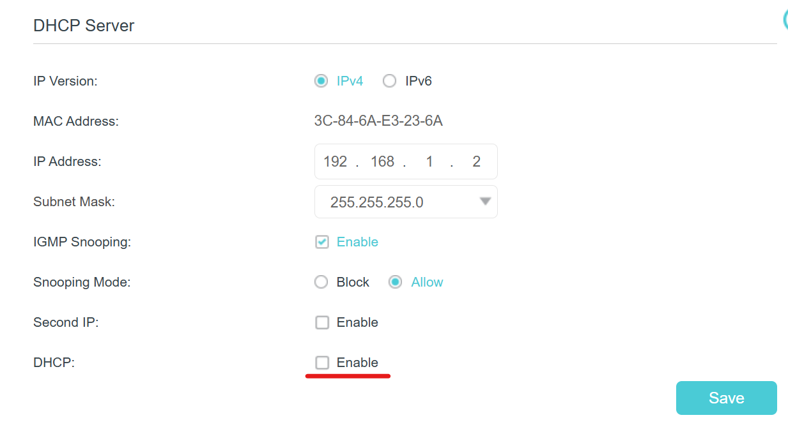The height and width of the screenshot is (443, 788).
Task: Open the Subnet Mask dropdown
Action: (406, 202)
